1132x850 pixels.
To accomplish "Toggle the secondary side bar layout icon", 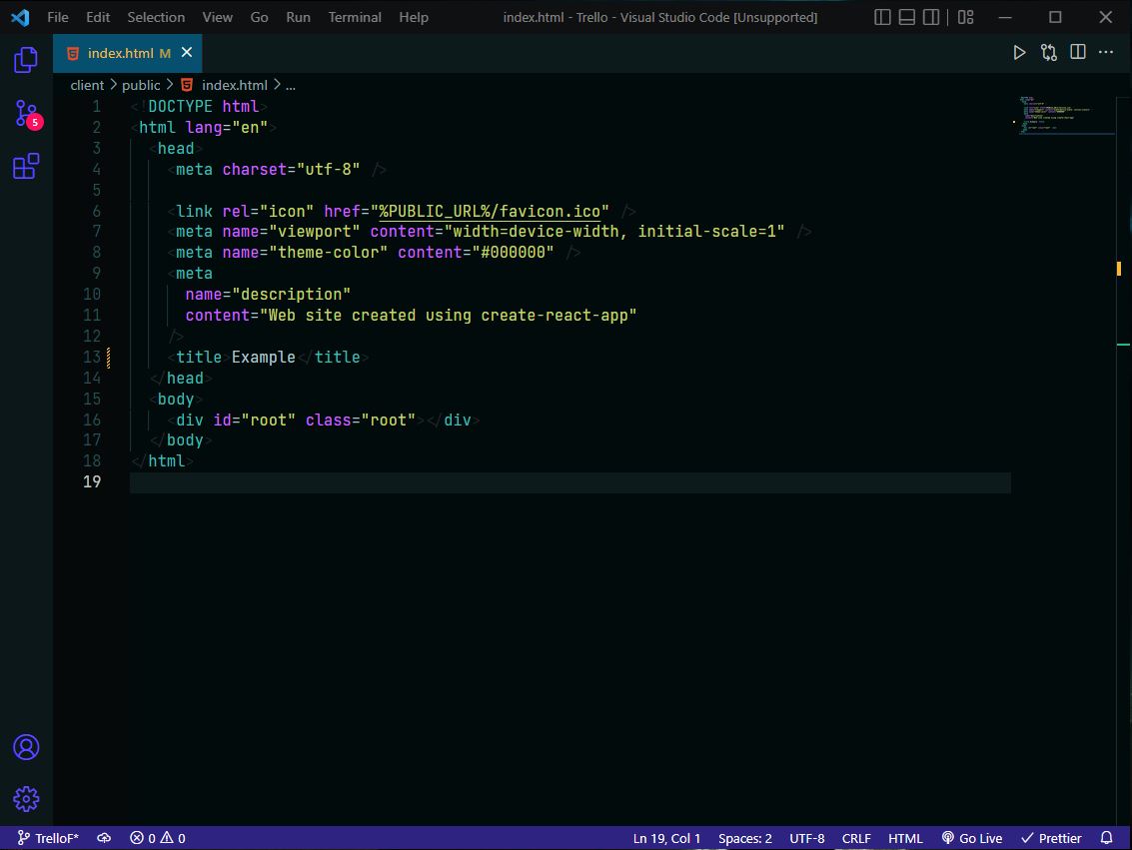I will click(x=931, y=17).
